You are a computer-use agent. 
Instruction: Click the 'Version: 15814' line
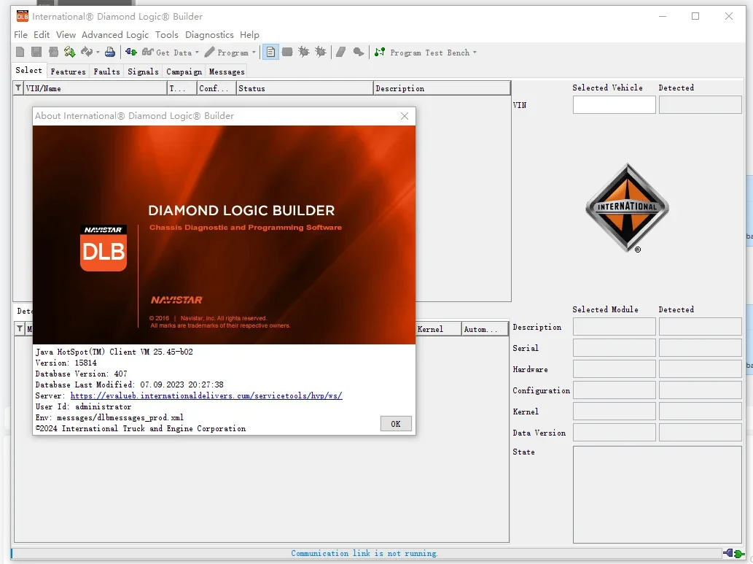pos(66,363)
